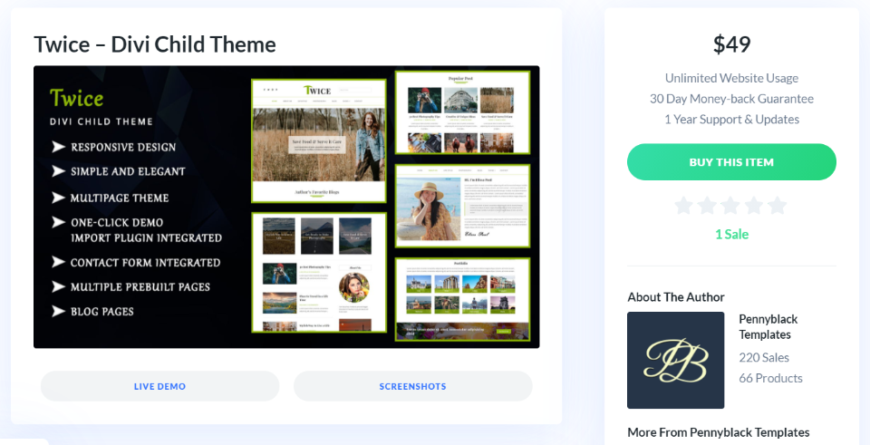Click the arrow beside Blog Pages
Image resolution: width=870 pixels, height=445 pixels.
(x=58, y=311)
